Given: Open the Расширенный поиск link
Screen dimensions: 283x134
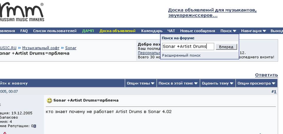Looking at the screenshot, I should (x=181, y=55).
